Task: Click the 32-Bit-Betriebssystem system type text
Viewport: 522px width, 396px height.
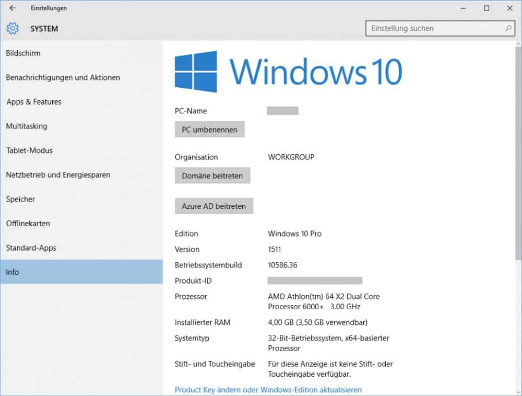Action: 328,343
